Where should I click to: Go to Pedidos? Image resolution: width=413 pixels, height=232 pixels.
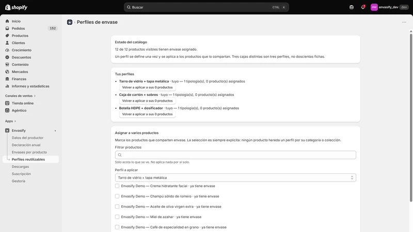[18, 28]
